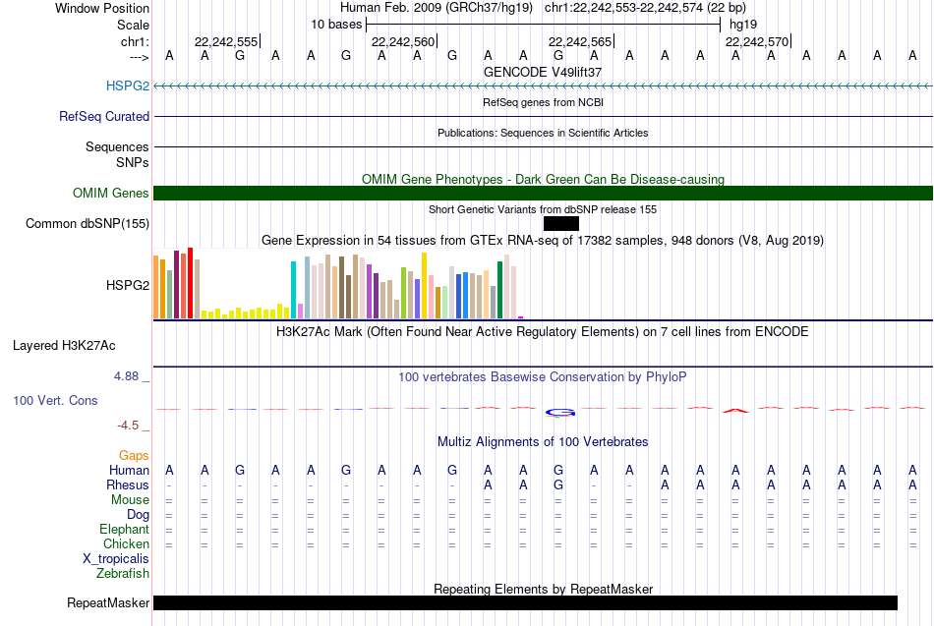Screen dimensions: 934x626
Task: Click the red PhyloP conservation triangle
Action: (x=735, y=409)
